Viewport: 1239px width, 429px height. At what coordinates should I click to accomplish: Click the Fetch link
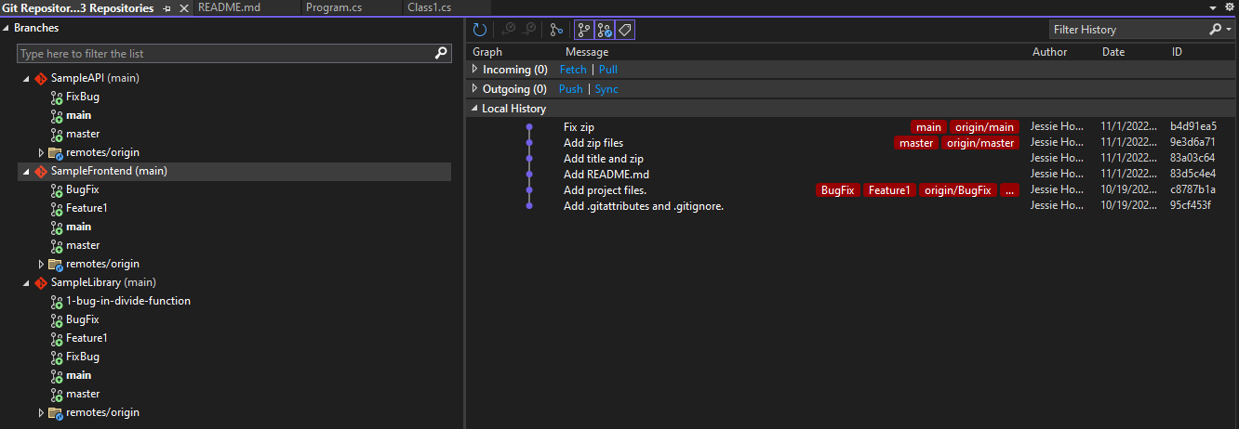click(x=573, y=70)
